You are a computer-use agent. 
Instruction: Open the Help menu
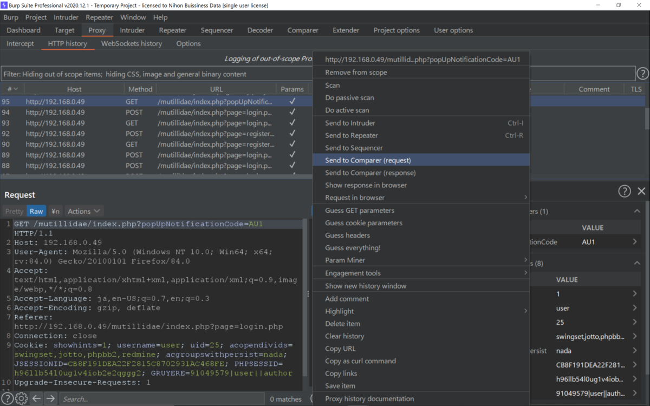[x=160, y=17]
